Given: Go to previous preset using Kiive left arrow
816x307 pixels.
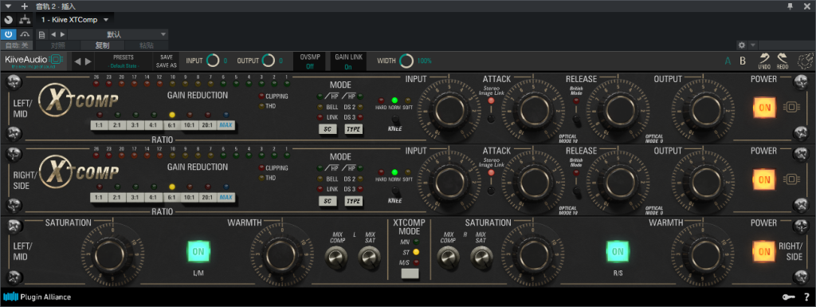Looking at the screenshot, I should (77, 61).
